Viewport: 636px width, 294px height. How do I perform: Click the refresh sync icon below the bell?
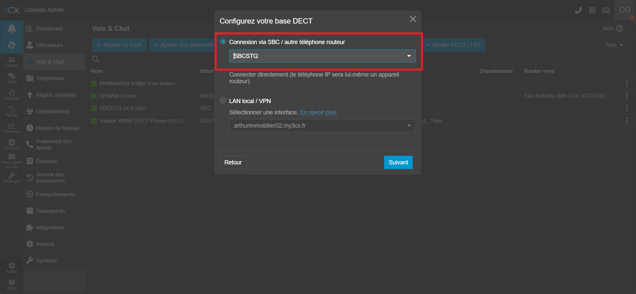click(12, 45)
